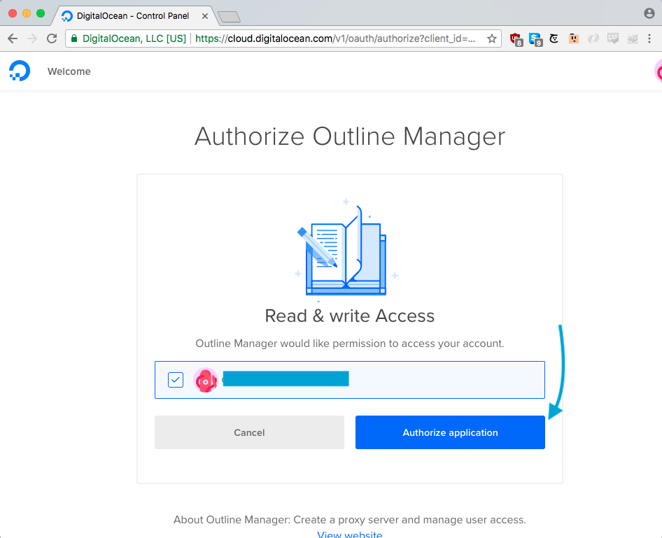
Task: Click the DigitalOcean logo in header
Action: 19,71
